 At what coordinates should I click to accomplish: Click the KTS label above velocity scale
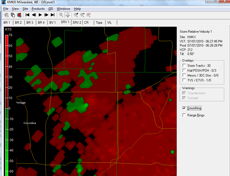point(8,29)
